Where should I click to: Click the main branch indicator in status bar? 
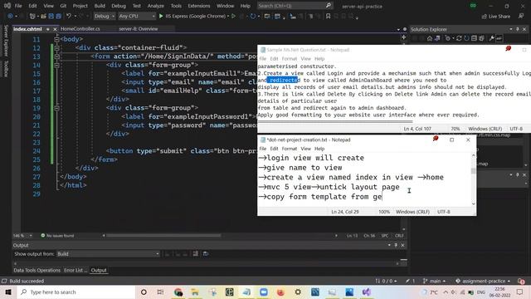tap(435, 281)
